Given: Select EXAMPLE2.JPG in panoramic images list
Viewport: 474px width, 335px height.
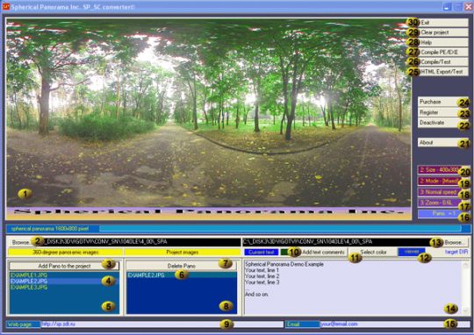Looking at the screenshot, I should 64,281.
